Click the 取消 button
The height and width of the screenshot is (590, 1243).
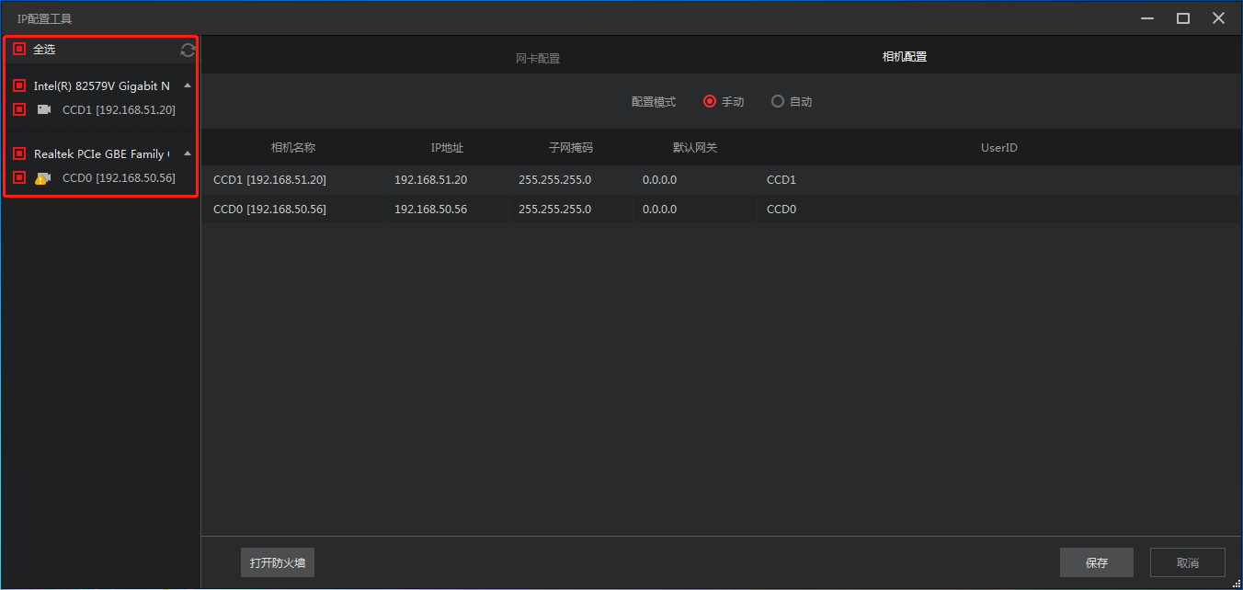1188,562
